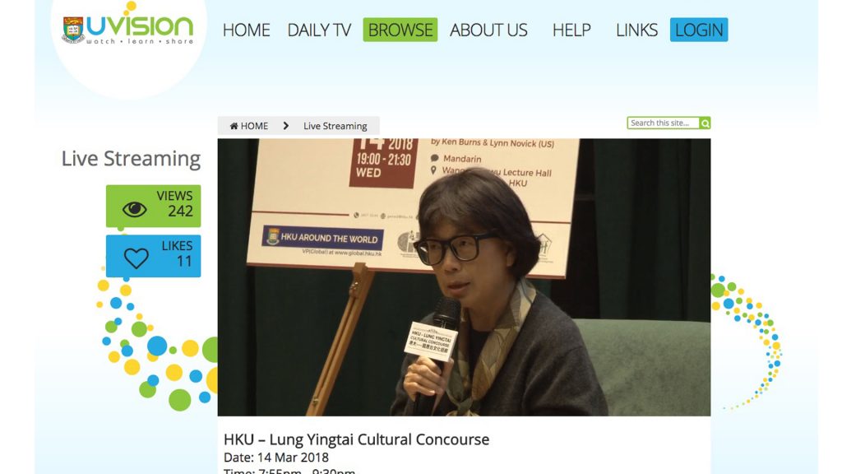This screenshot has height=474, width=842.
Task: Click the HOME breadcrumb link
Action: point(249,126)
